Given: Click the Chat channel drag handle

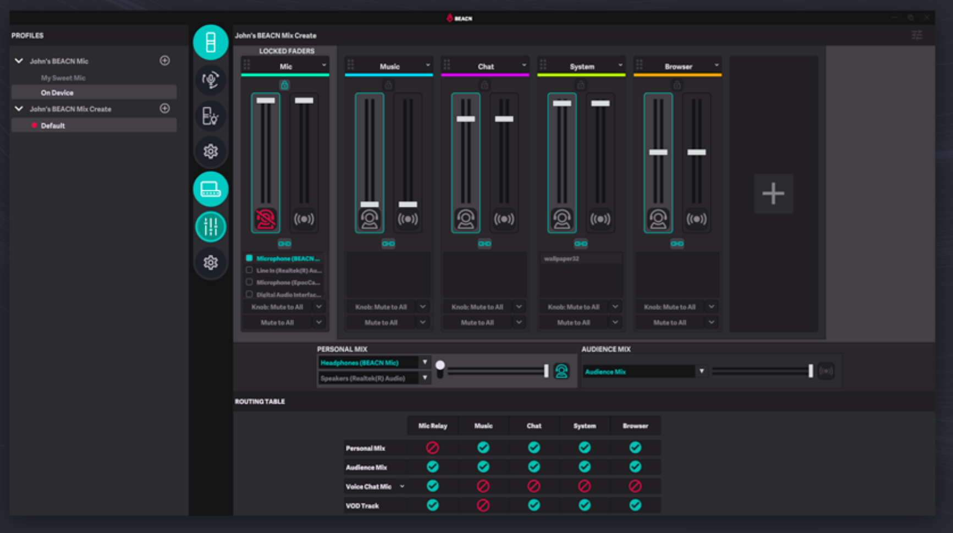Looking at the screenshot, I should pos(447,65).
